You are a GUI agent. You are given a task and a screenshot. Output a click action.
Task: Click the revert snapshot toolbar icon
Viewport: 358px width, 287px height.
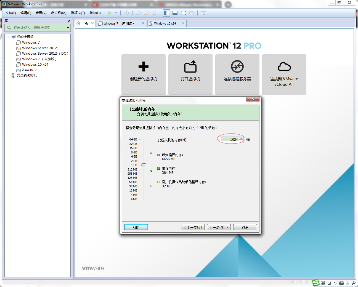click(147, 13)
